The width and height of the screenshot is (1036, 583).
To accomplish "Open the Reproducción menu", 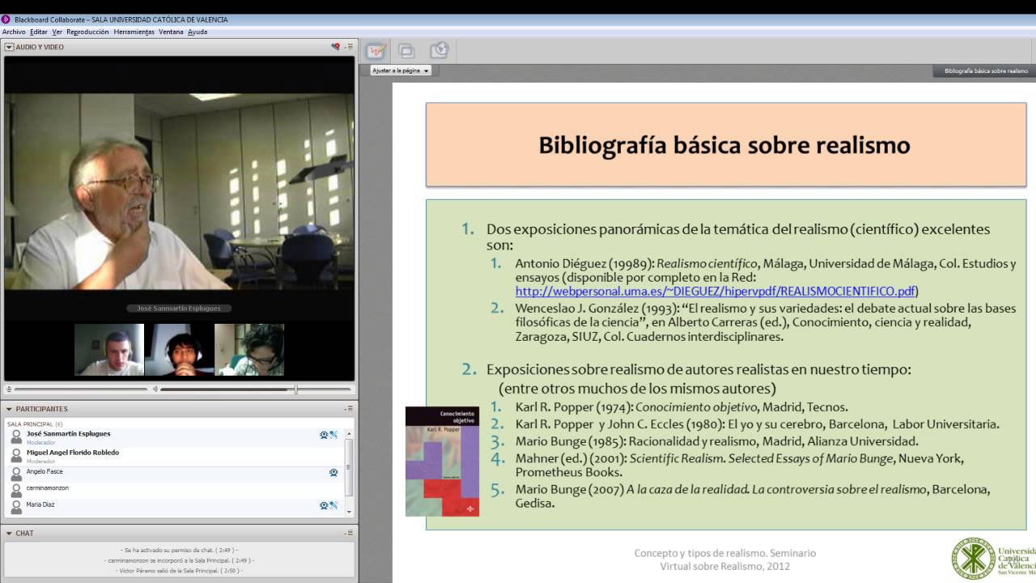I will tap(87, 32).
